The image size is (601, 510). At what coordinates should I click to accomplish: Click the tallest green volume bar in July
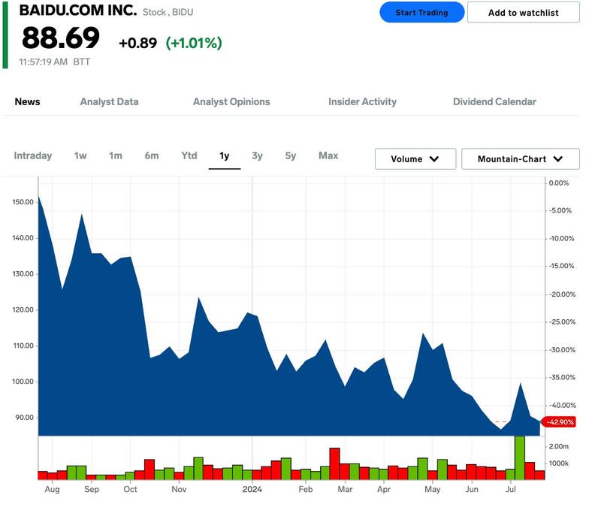tap(520, 457)
